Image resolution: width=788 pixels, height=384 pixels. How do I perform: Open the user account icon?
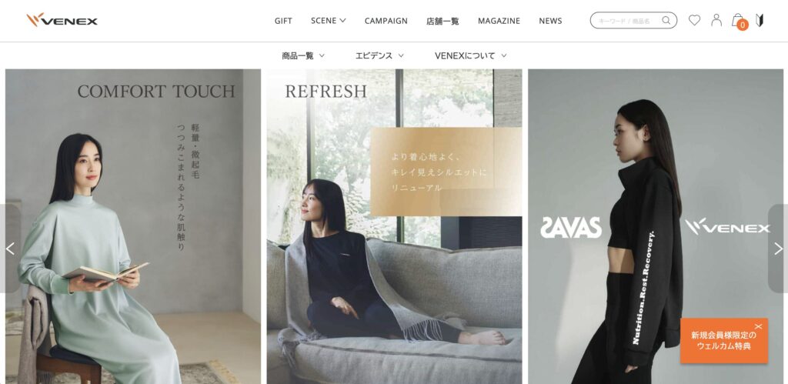[x=716, y=20]
